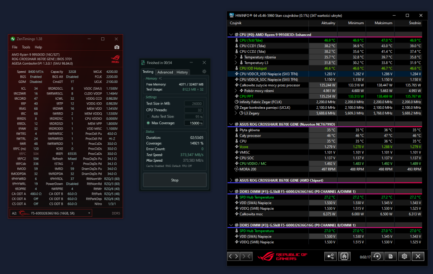Click the Max Coverage percentage input field
The height and width of the screenshot is (274, 433).
pyautogui.click(x=194, y=123)
